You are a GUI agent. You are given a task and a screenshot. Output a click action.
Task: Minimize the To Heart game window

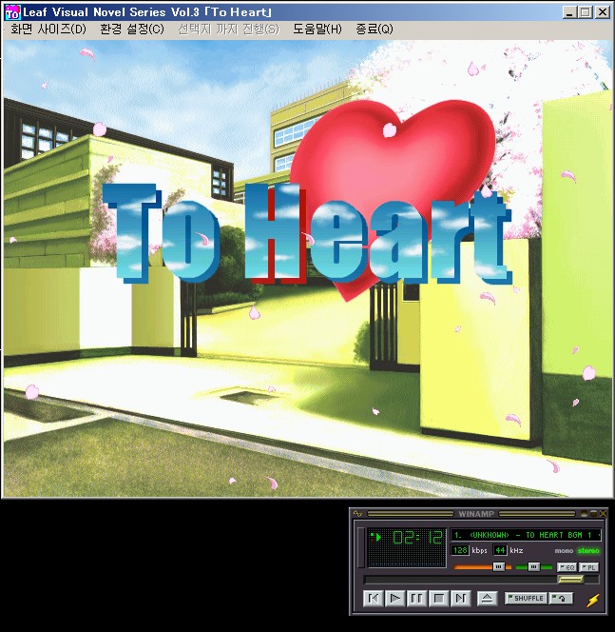[569, 12]
